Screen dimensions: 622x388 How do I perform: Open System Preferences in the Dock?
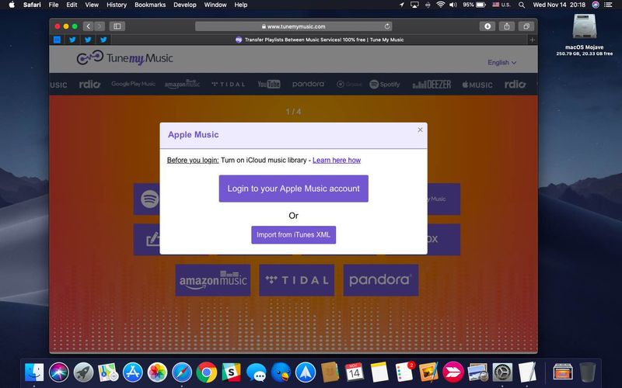pyautogui.click(x=502, y=372)
